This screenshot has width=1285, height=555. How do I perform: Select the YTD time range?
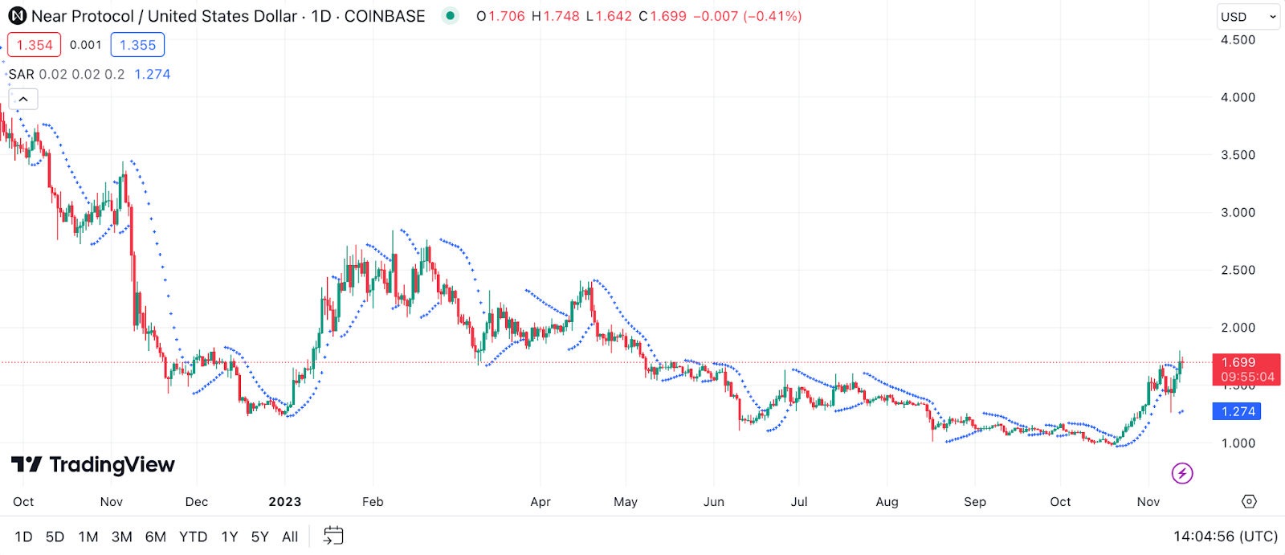coord(194,537)
